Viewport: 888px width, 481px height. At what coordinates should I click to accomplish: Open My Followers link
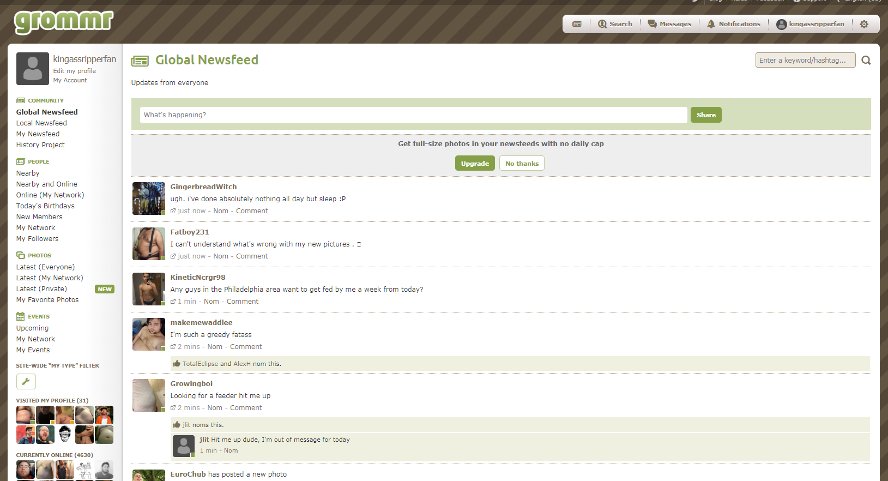pyautogui.click(x=37, y=239)
